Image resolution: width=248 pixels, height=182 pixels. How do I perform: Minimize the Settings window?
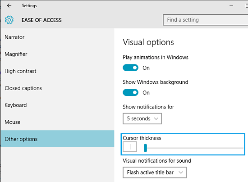[231, 6]
